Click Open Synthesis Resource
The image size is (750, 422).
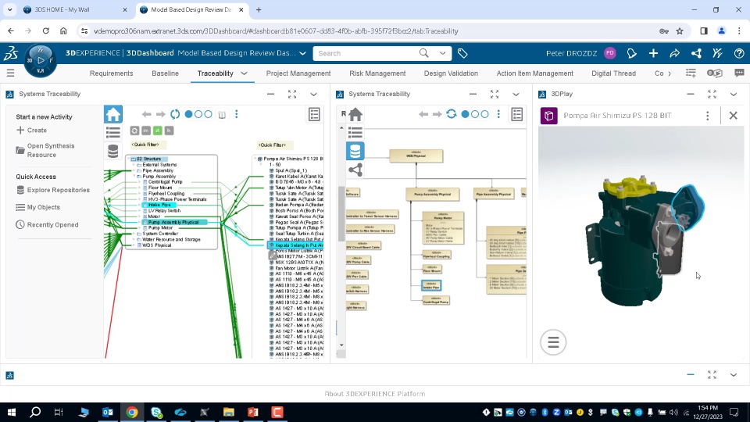click(45, 150)
